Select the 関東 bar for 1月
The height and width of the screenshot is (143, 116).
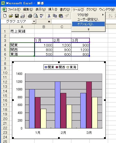tap(32, 109)
